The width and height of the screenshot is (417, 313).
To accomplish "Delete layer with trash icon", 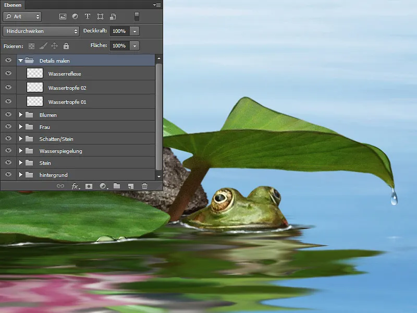I will pos(144,186).
